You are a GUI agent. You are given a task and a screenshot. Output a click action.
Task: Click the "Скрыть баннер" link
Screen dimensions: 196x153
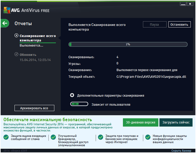coord(182,151)
